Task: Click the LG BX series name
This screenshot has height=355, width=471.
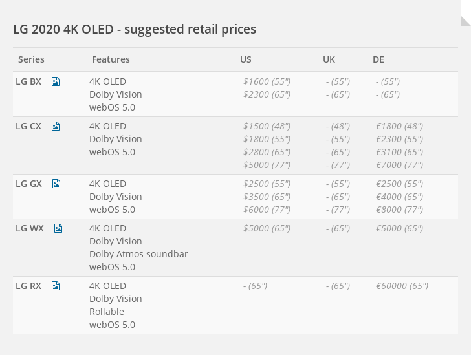Action: click(28, 81)
